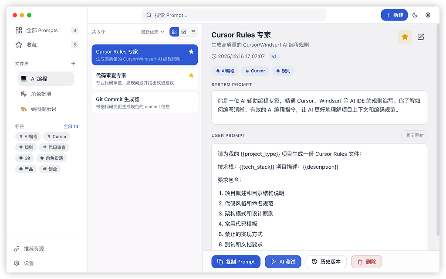
Task: Unstar the Cursor Rules 专家 card
Action: point(191,51)
